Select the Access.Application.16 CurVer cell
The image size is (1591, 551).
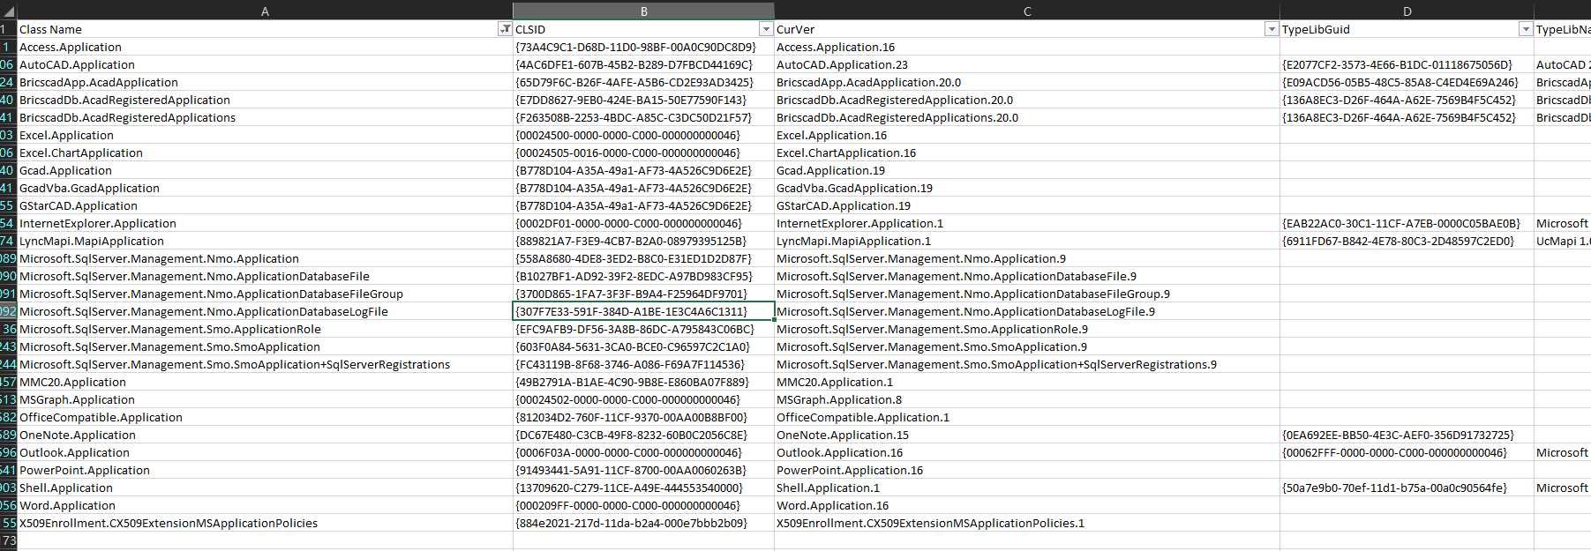point(1027,47)
